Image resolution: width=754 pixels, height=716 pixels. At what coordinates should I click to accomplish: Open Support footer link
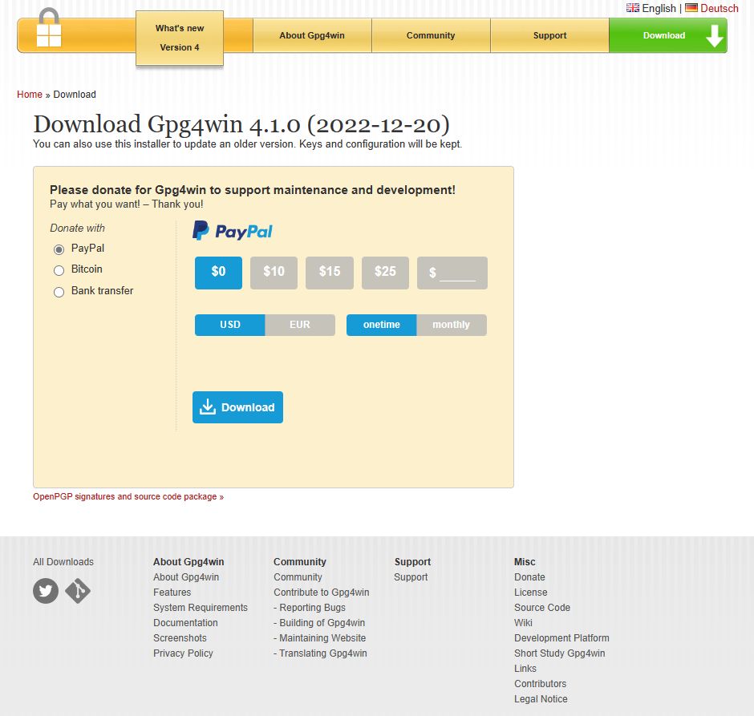411,577
